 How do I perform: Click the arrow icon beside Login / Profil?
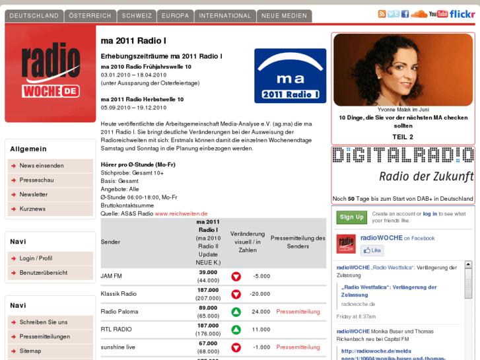click(13, 258)
